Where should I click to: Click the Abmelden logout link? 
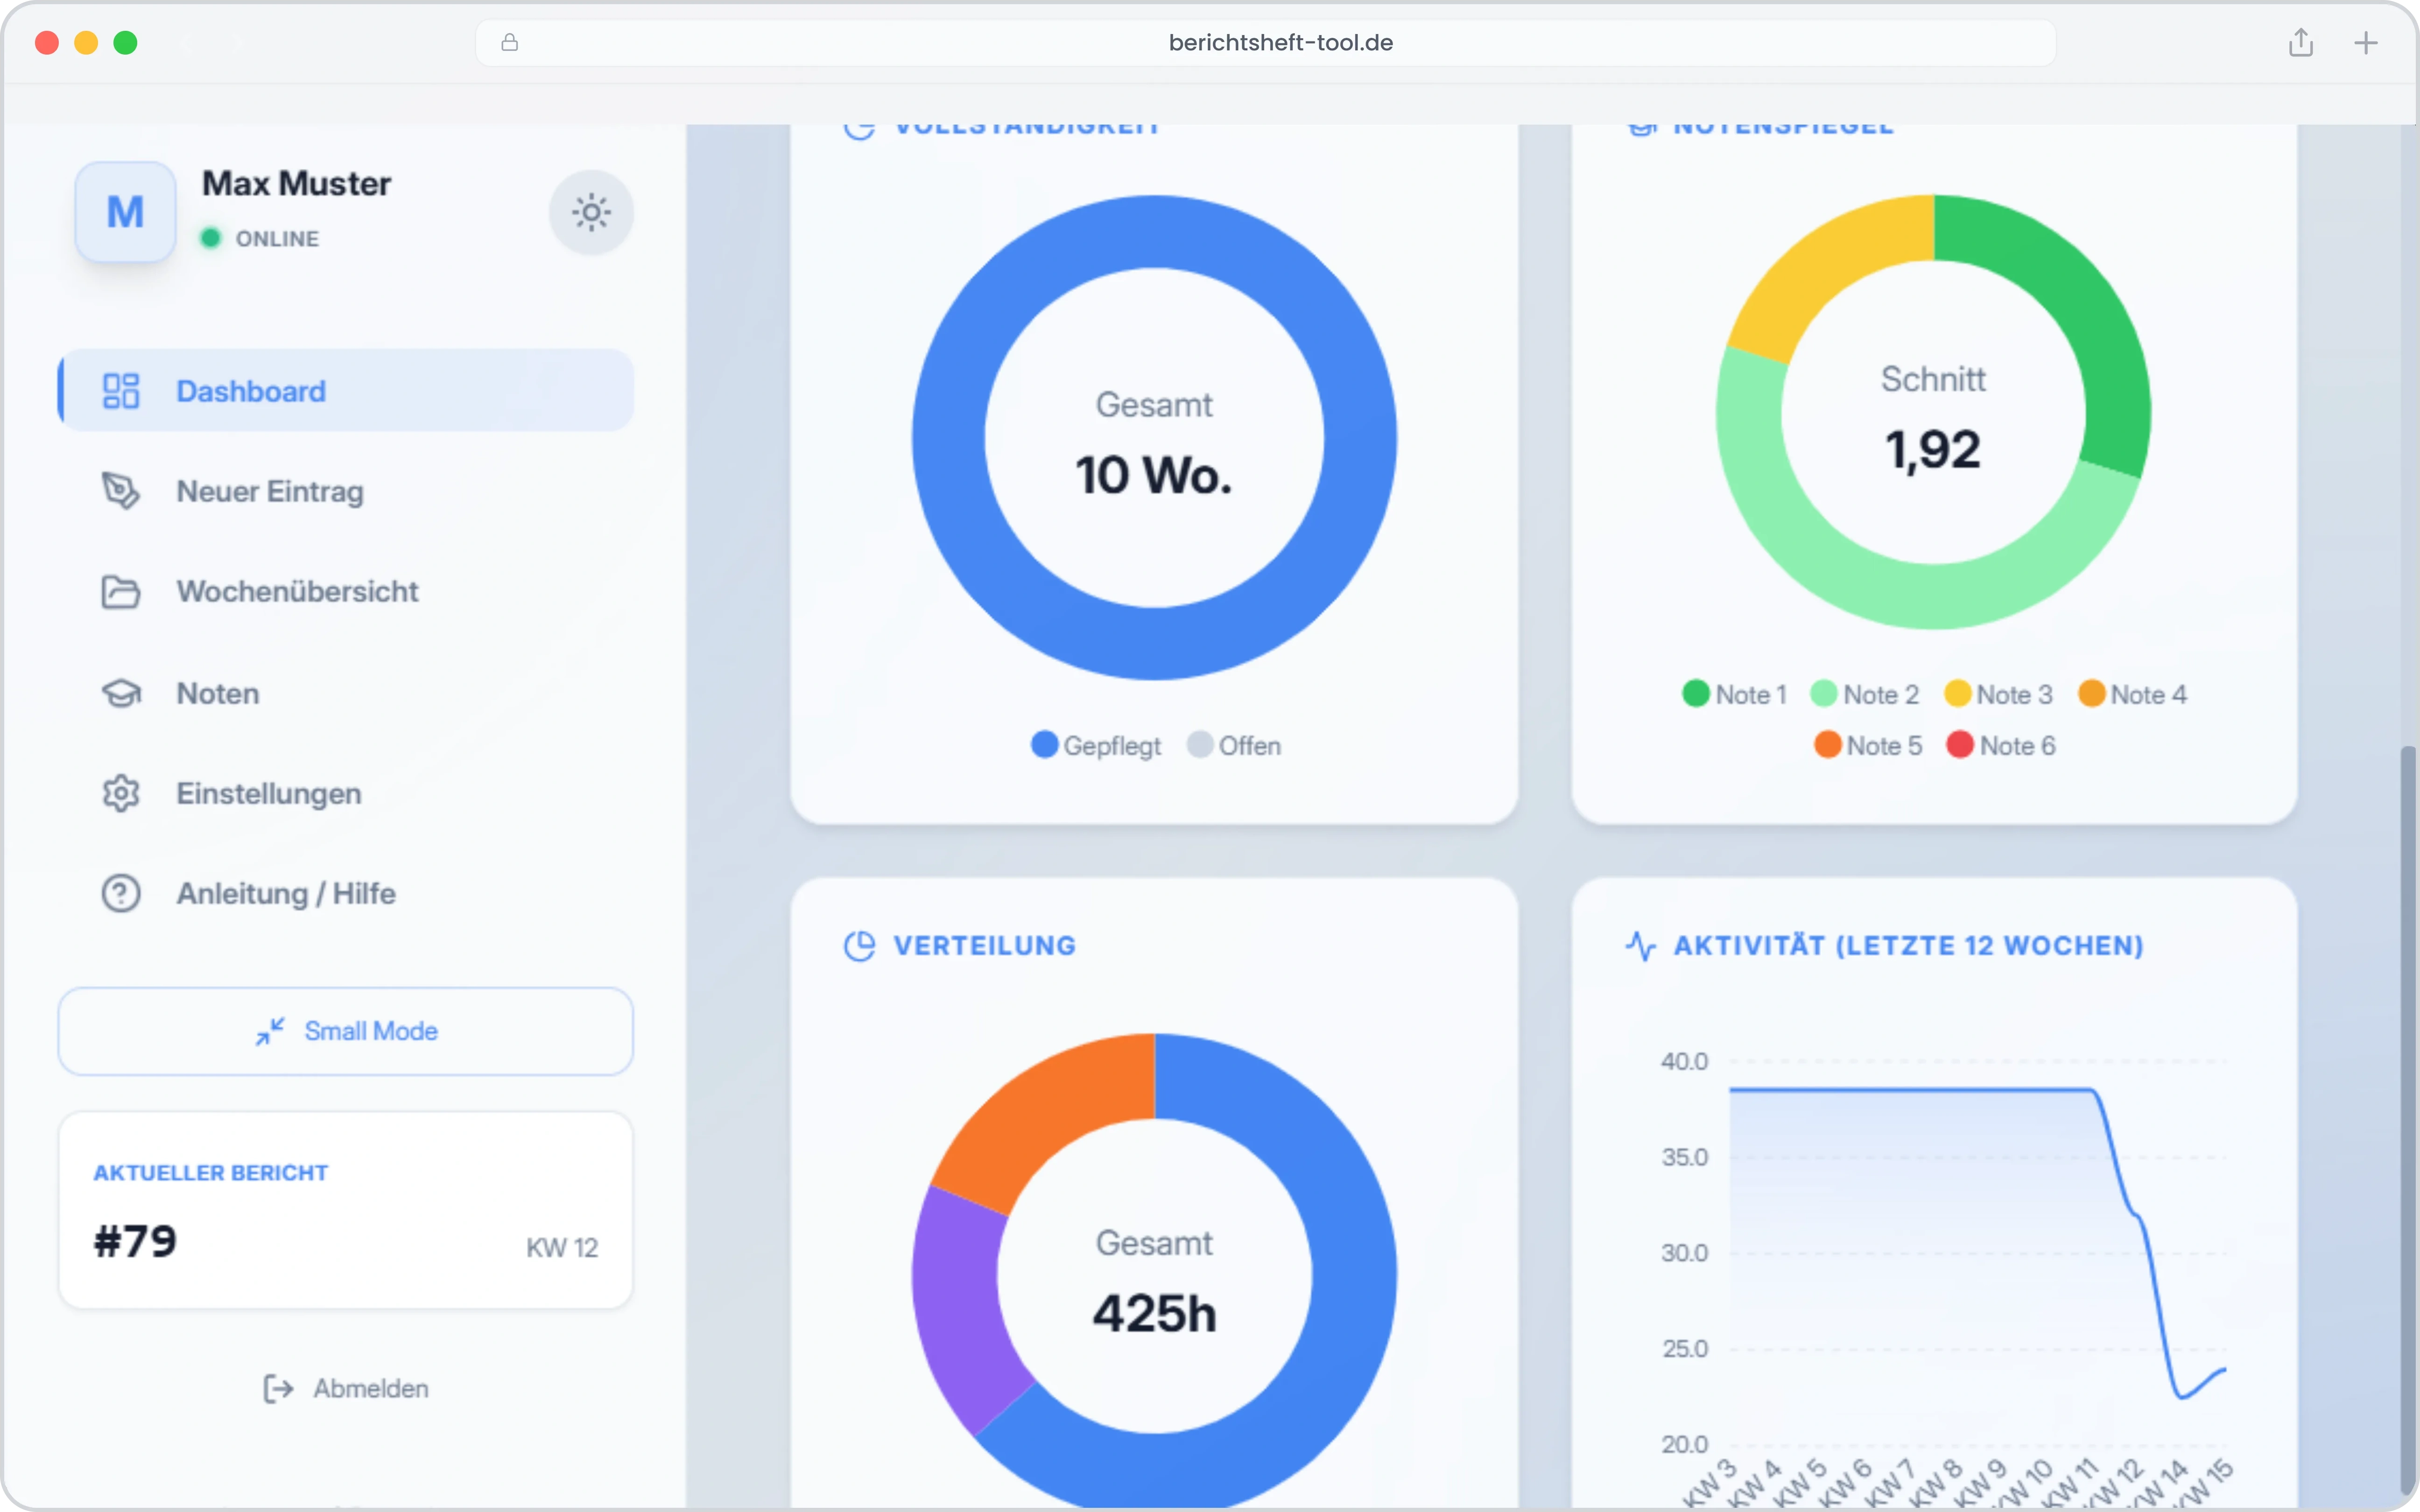[346, 1388]
